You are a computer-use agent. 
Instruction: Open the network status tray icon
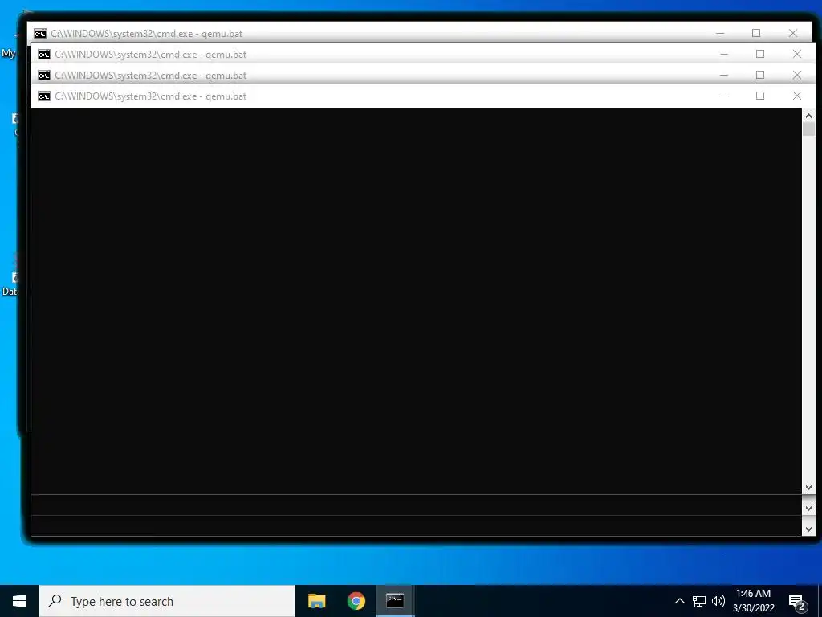click(699, 601)
